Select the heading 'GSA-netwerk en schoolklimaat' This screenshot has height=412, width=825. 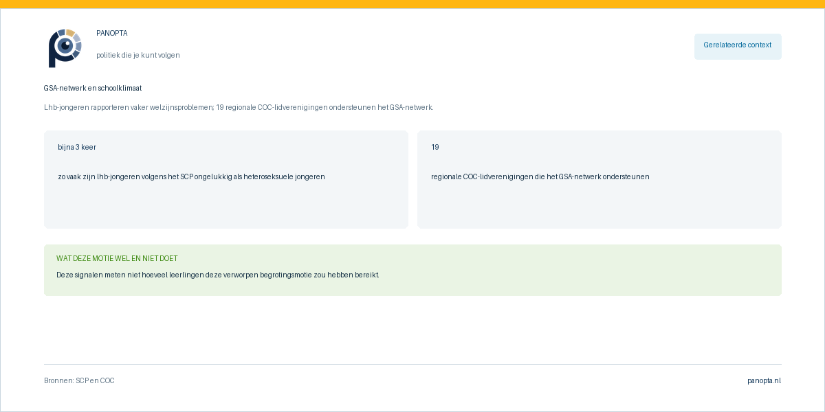93,88
